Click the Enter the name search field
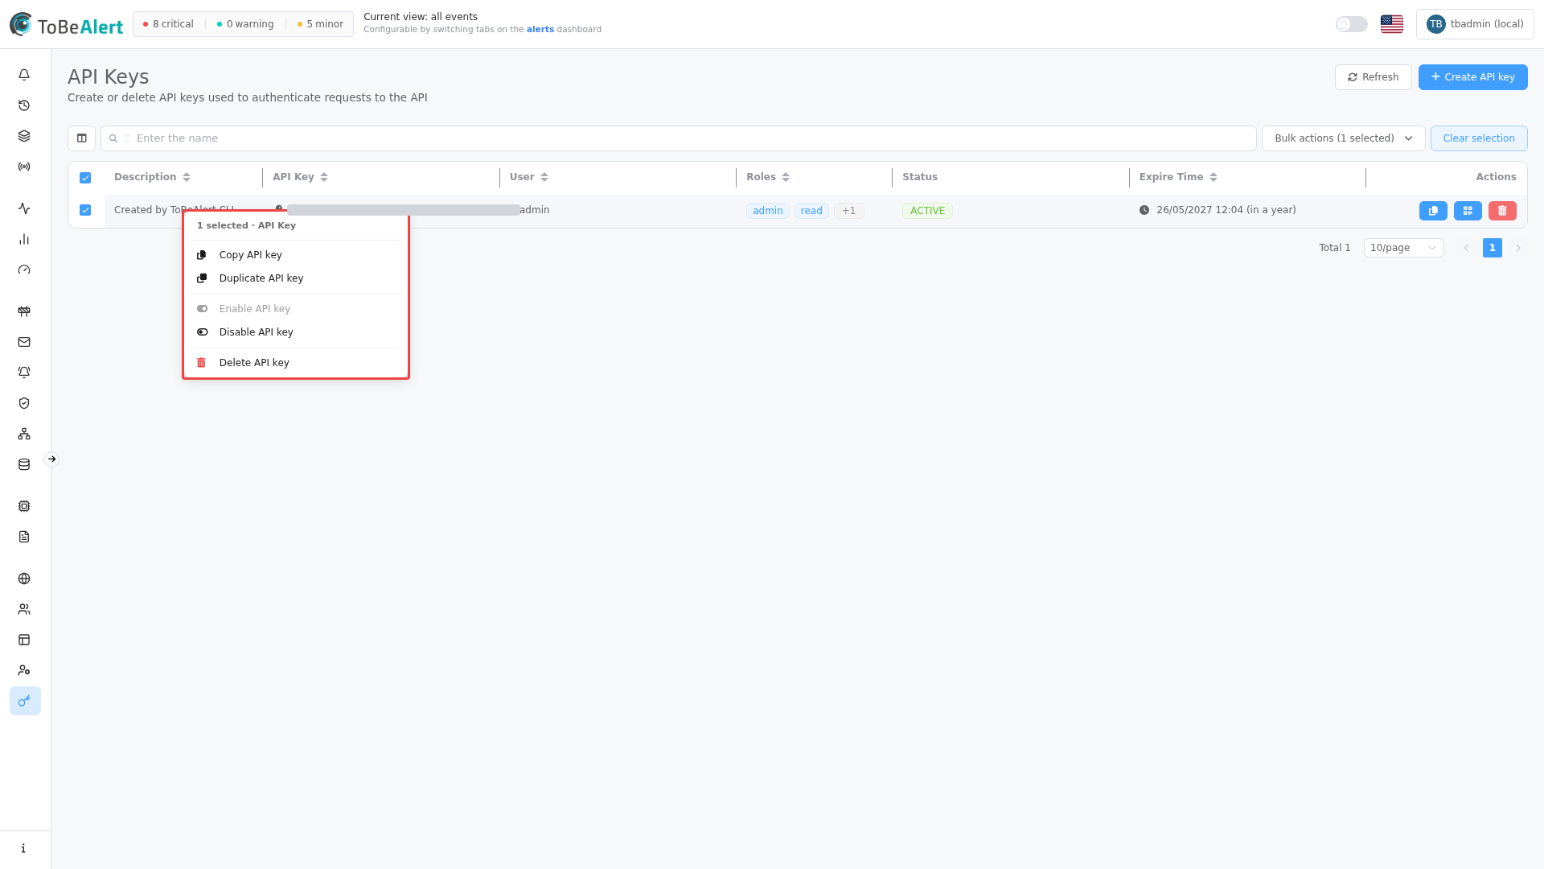This screenshot has height=869, width=1544. [678, 138]
